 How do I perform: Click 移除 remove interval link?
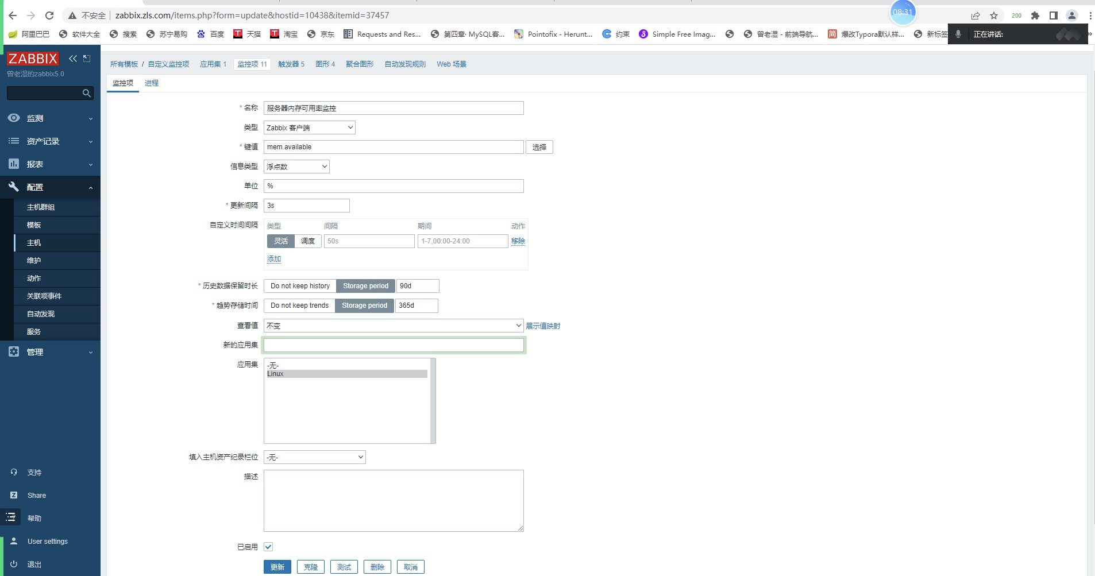[x=518, y=241]
